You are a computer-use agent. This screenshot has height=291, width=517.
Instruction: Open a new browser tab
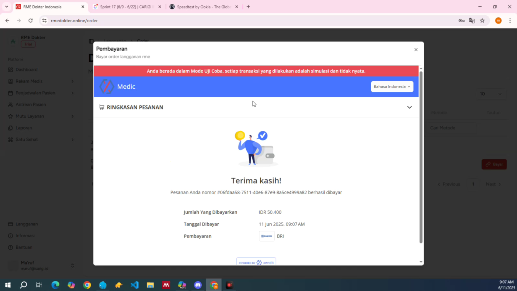click(x=248, y=7)
